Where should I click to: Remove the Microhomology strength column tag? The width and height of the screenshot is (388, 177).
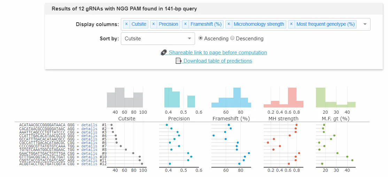229,24
